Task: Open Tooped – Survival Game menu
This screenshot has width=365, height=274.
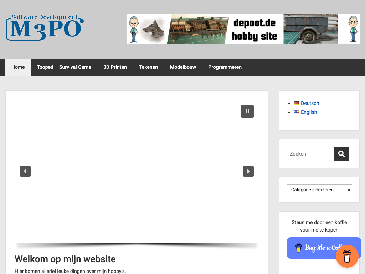Action: 64,67
